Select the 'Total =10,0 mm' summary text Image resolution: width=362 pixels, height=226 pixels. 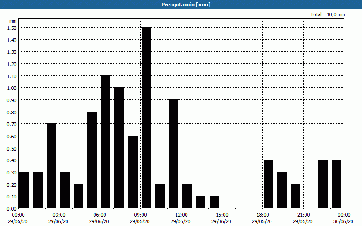click(x=328, y=14)
